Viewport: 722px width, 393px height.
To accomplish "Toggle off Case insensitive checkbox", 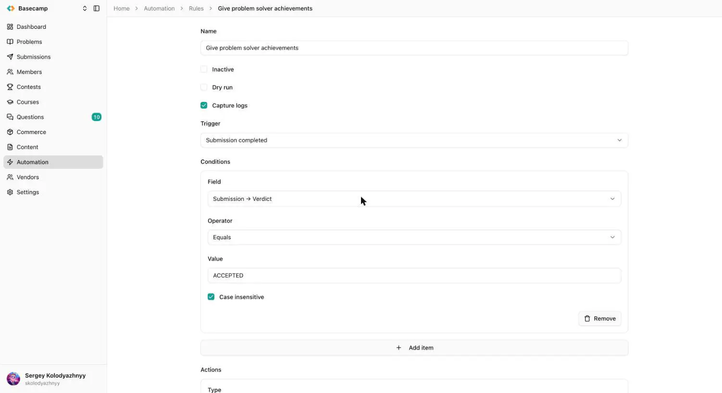I will (x=211, y=297).
